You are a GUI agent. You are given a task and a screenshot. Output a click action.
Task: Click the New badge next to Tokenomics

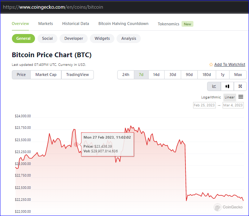coord(187,24)
